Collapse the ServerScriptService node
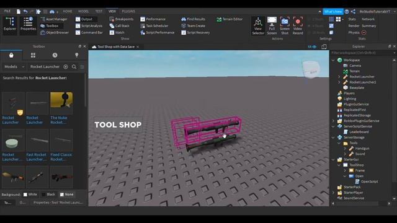397x223 pixels. [333, 126]
